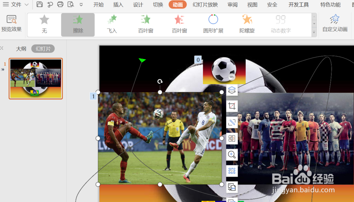Select the red 百叶窗 animation effect
The width and height of the screenshot is (354, 202).
click(179, 24)
